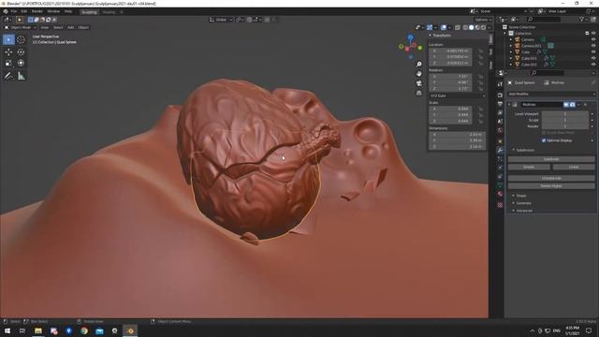The height and width of the screenshot is (337, 599).
Task: Open Chrome from the Windows taskbar
Action: (x=84, y=330)
